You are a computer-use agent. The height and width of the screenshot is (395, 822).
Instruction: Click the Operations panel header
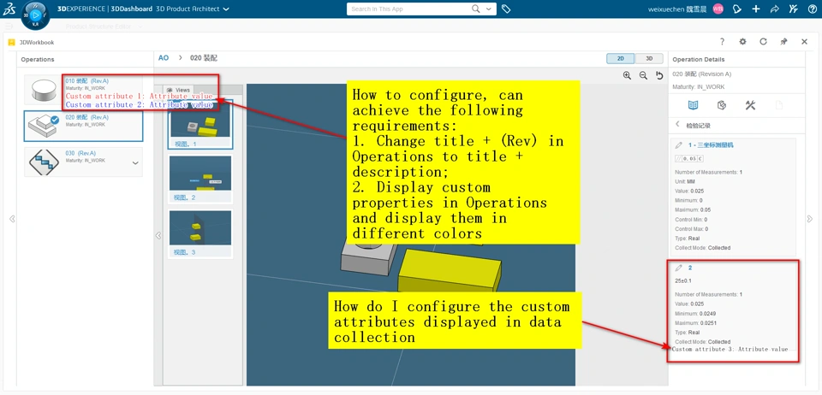(x=37, y=59)
